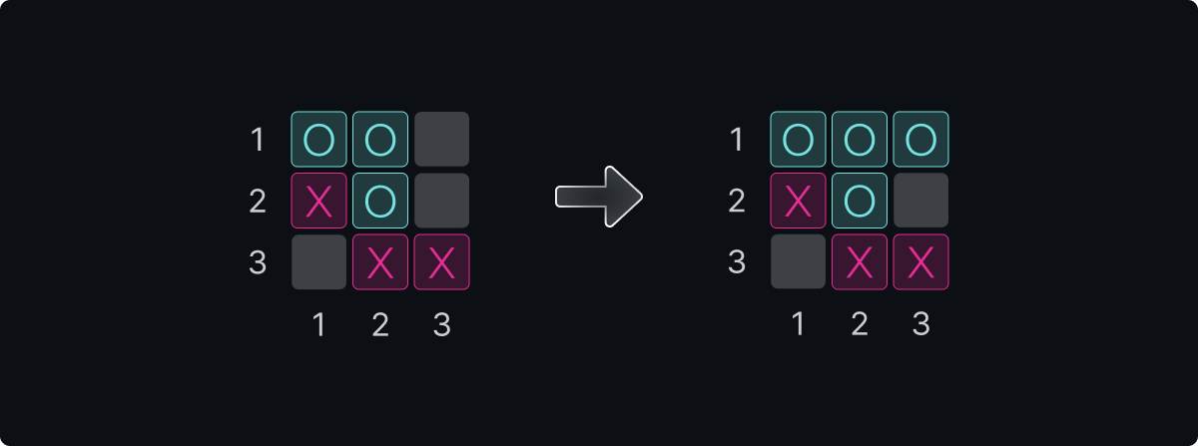
Task: Select the top-middle O on the left board
Action: [x=380, y=140]
